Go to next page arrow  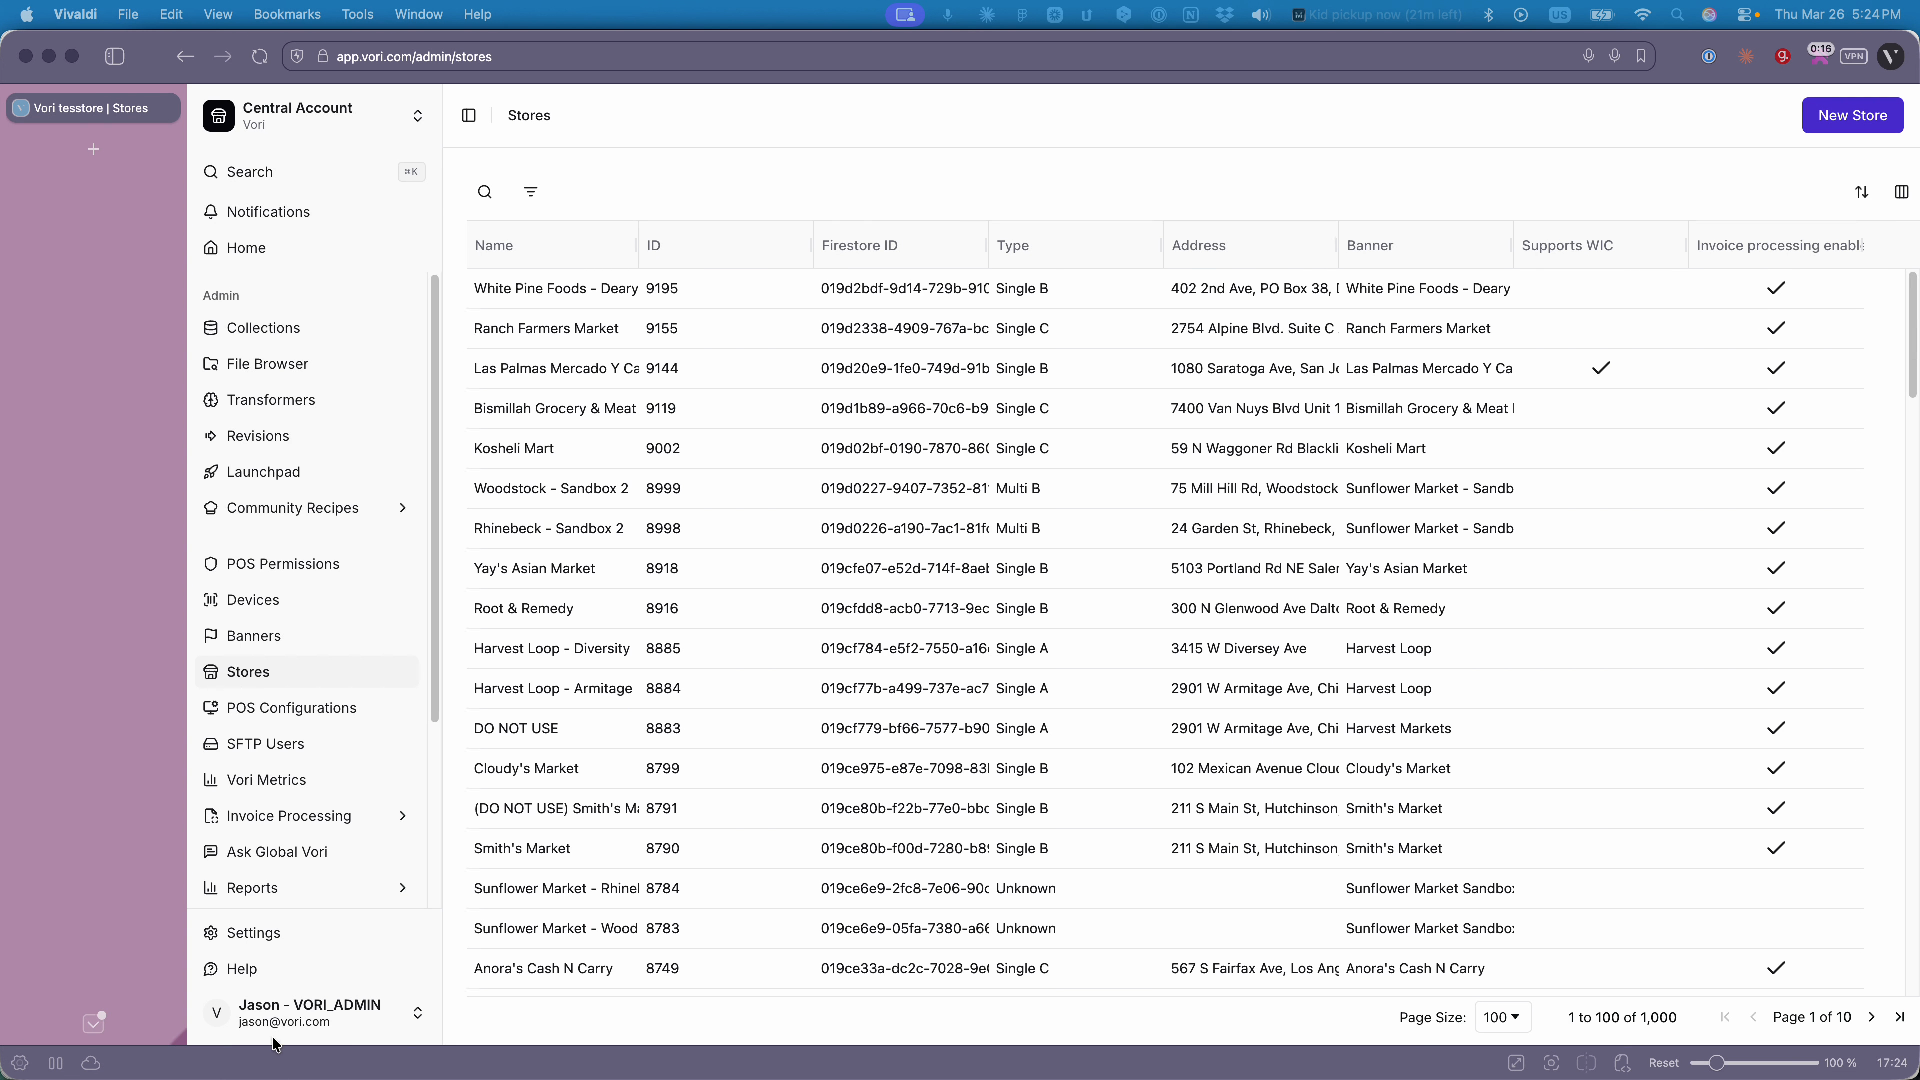pos(1871,1017)
